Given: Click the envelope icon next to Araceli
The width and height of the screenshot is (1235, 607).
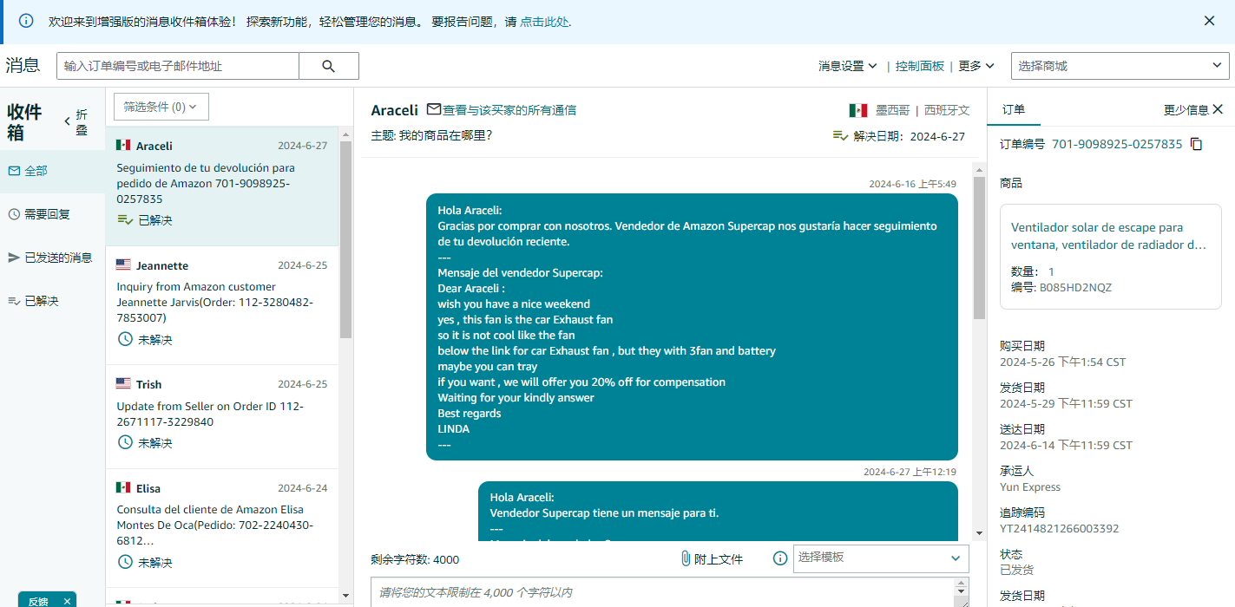Looking at the screenshot, I should (x=434, y=109).
